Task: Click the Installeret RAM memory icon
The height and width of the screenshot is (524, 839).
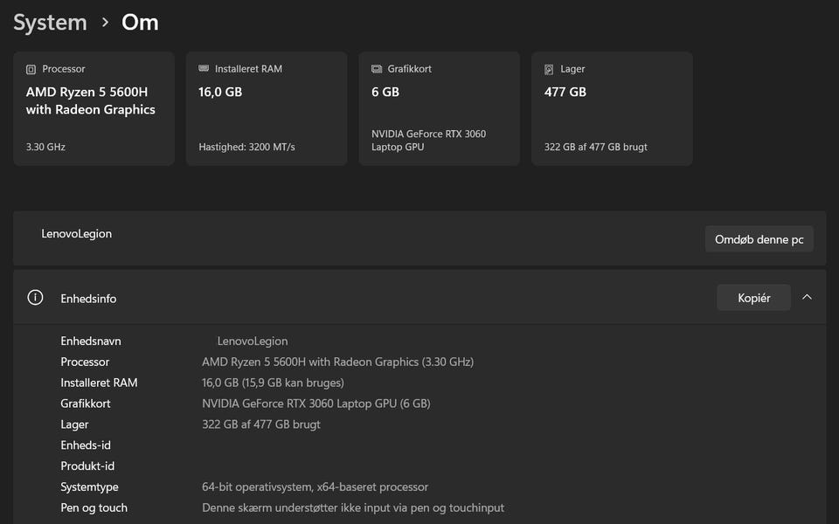Action: tap(204, 68)
